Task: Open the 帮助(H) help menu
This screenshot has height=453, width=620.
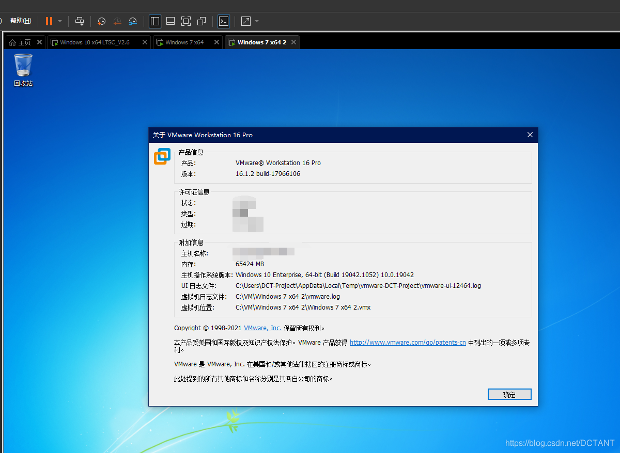Action: 20,21
